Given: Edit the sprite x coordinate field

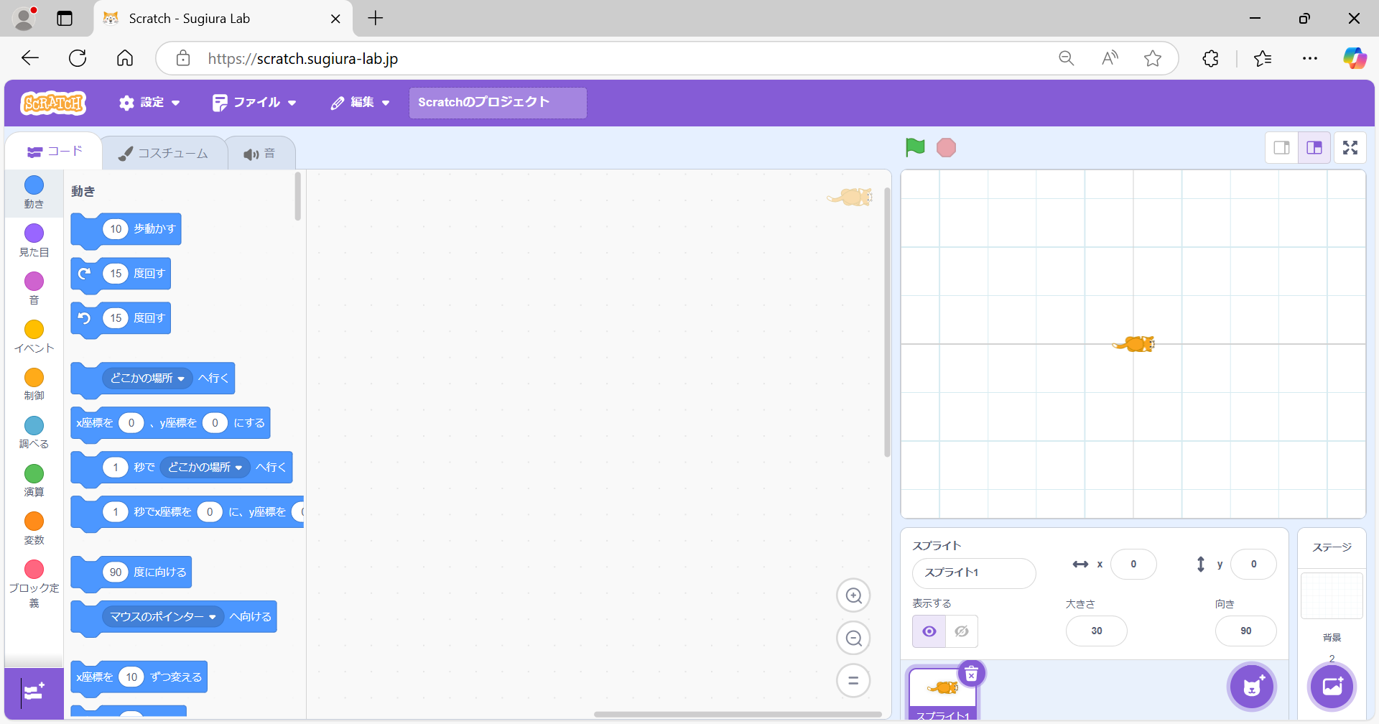Looking at the screenshot, I should 1133,564.
